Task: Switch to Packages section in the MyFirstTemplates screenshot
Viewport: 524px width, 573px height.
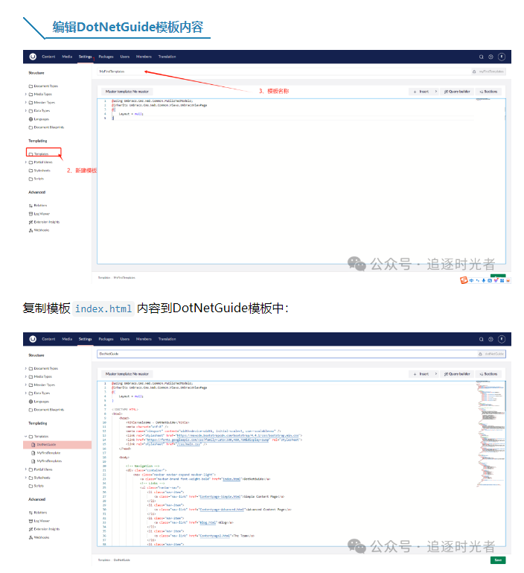Action: (106, 57)
